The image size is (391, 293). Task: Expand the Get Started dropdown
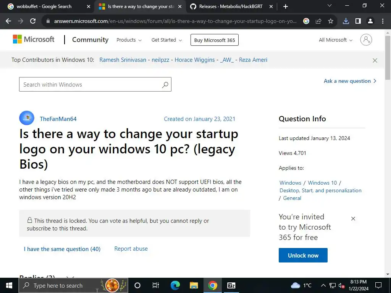166,40
